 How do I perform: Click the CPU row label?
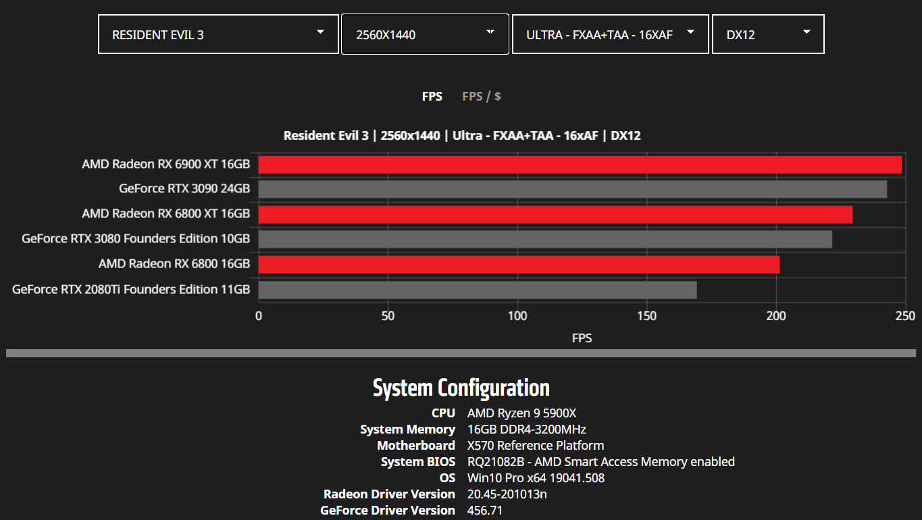click(444, 413)
